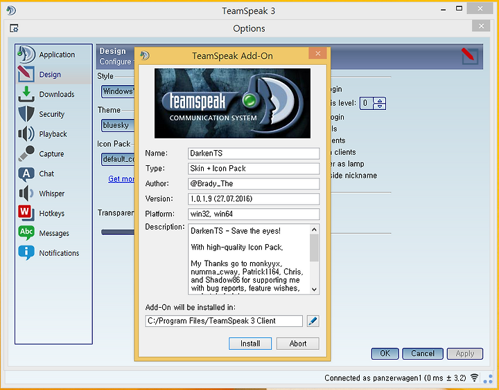This screenshot has height=390, width=499.
Task: Click the description scrollbar up arrow
Action: click(x=314, y=230)
